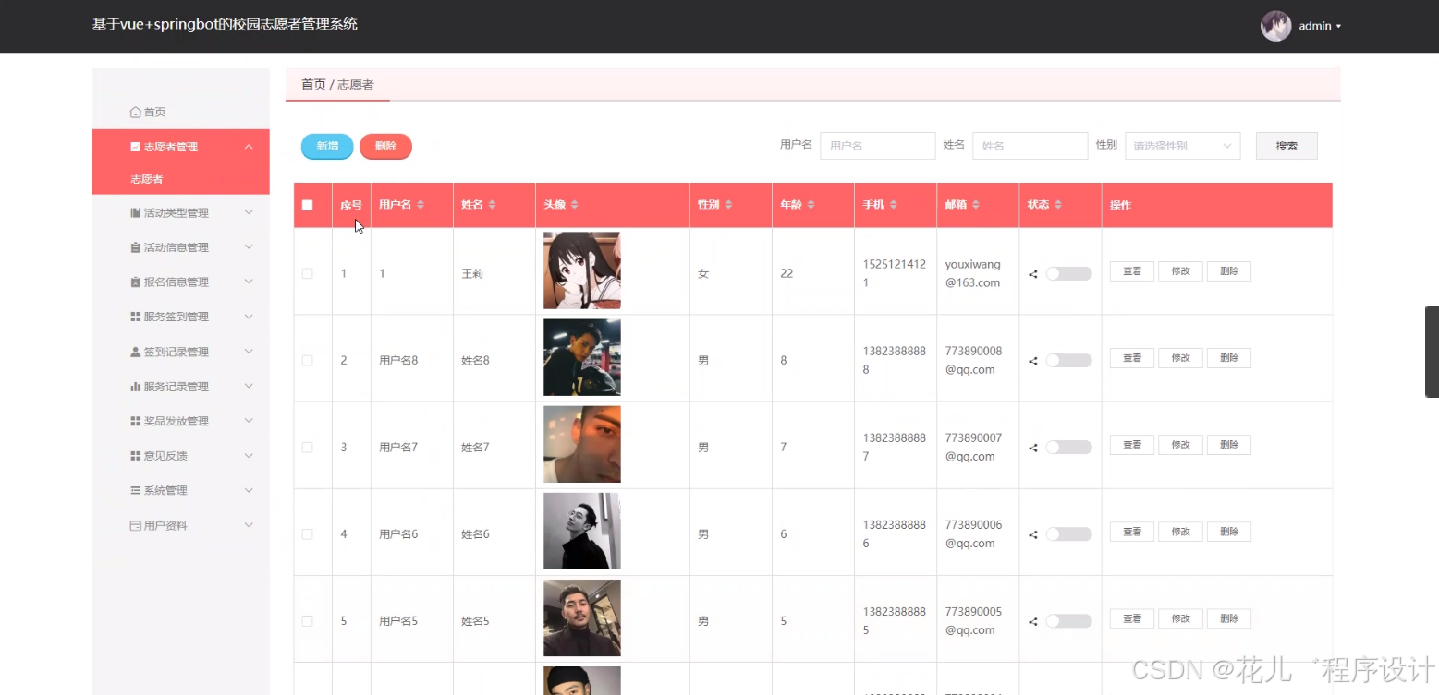The image size is (1439, 695).
Task: Sort by 手机 column arrows
Action: tap(894, 205)
